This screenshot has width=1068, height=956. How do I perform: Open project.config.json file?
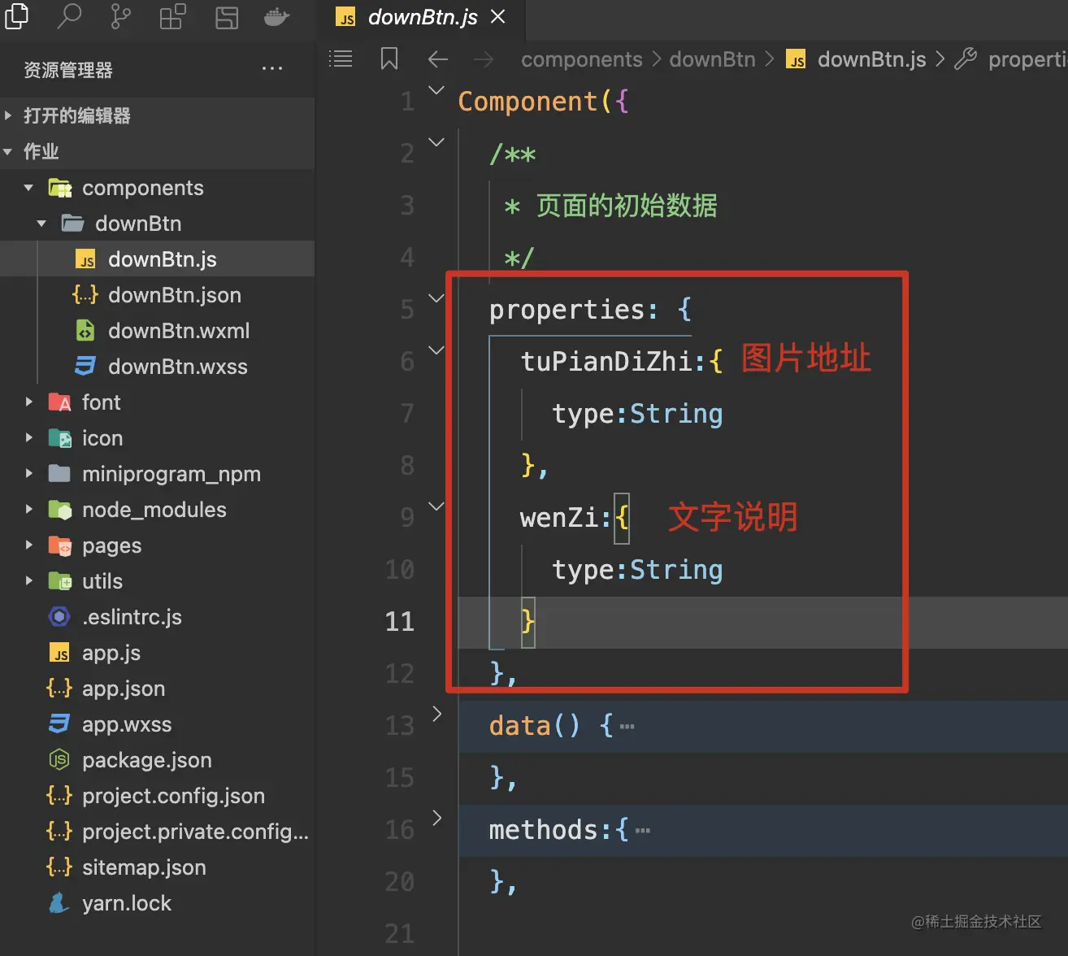point(157,796)
